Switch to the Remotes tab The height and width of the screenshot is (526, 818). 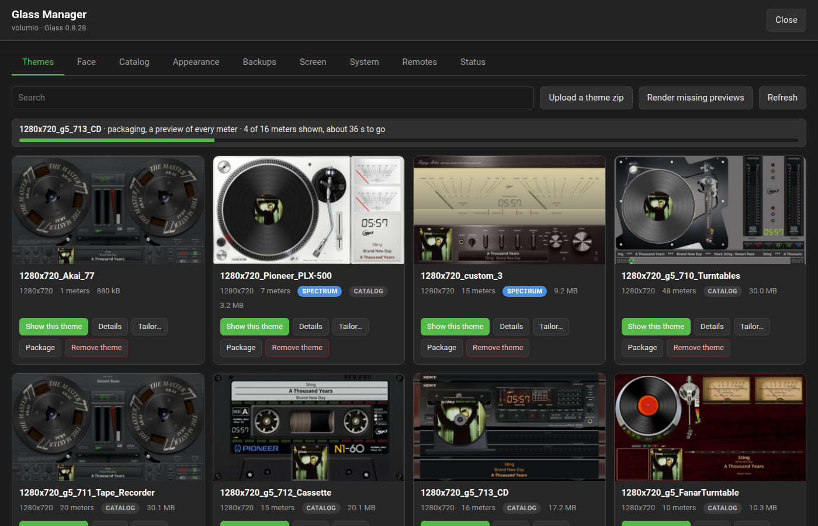420,62
